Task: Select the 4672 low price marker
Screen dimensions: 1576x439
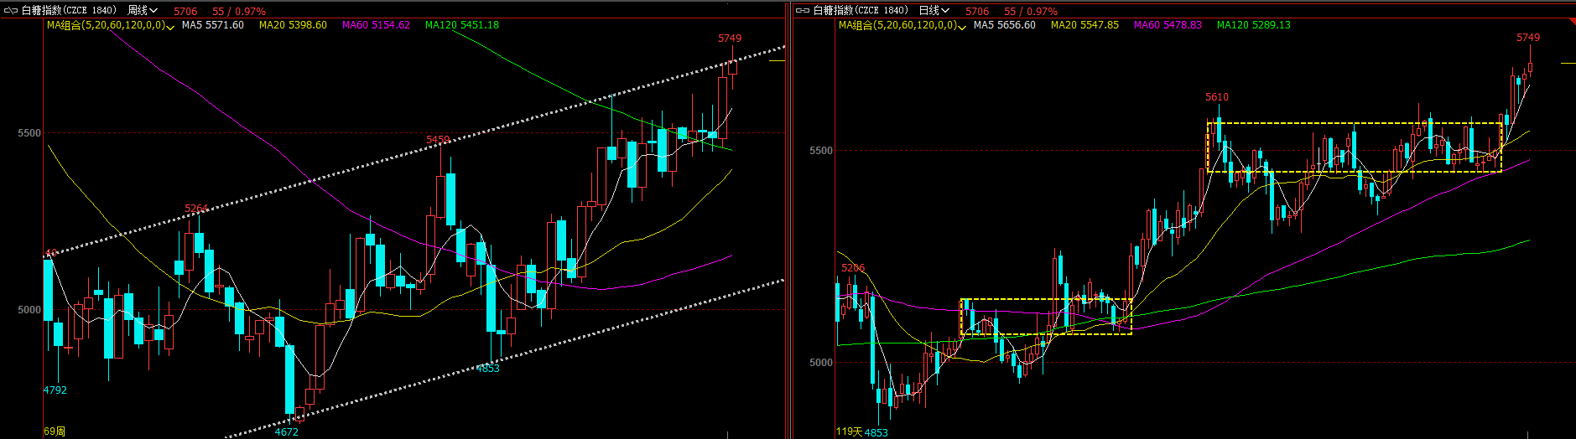Action: pyautogui.click(x=287, y=431)
